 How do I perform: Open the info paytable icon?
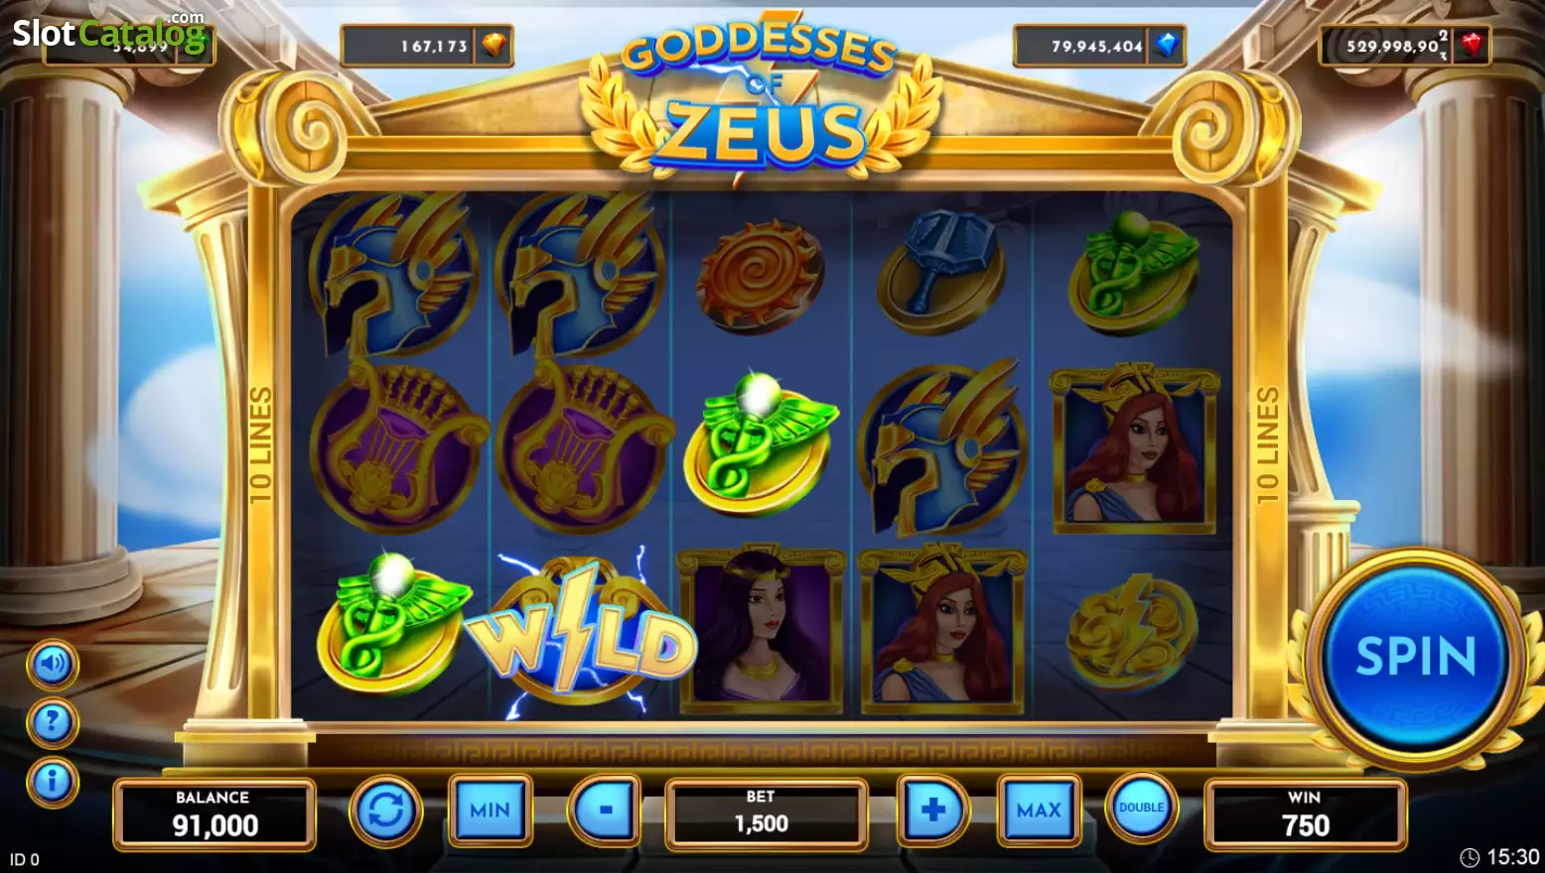(x=52, y=782)
